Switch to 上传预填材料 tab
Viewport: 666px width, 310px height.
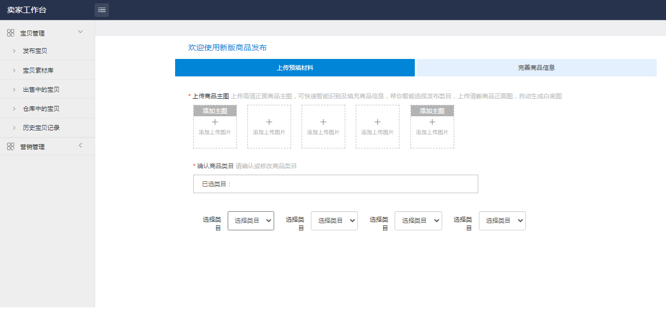tap(295, 68)
